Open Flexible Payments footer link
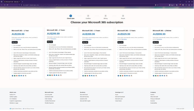This screenshot has height=111, width=194. coord(49,103)
